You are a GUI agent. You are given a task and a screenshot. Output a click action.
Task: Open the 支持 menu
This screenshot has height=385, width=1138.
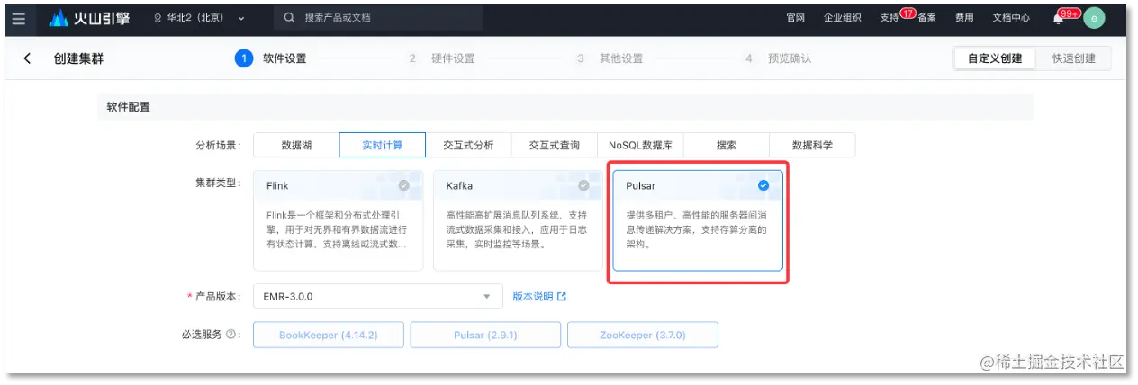pyautogui.click(x=889, y=18)
